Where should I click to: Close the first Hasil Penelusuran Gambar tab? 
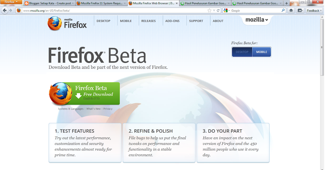[228, 3]
